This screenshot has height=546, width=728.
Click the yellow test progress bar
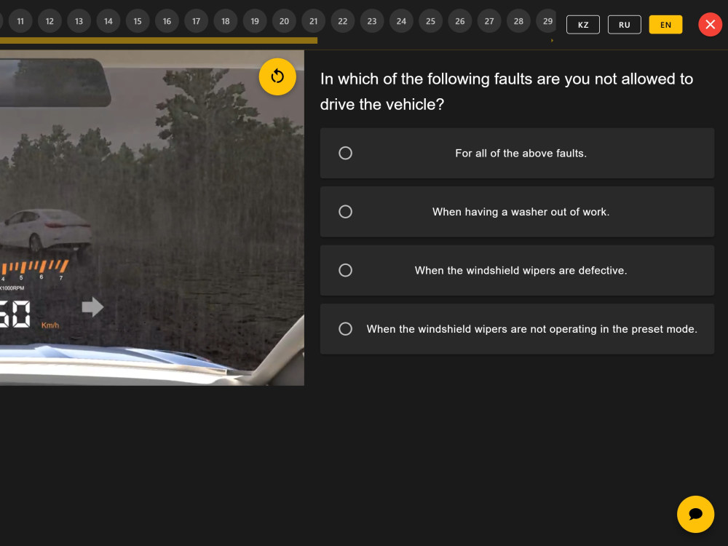pyautogui.click(x=158, y=40)
